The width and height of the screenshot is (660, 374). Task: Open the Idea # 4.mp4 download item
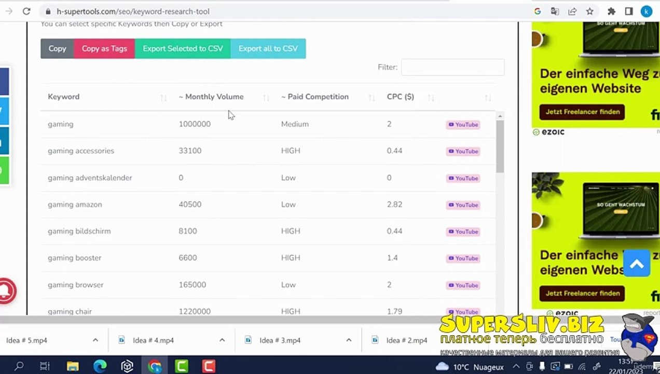[153, 340]
